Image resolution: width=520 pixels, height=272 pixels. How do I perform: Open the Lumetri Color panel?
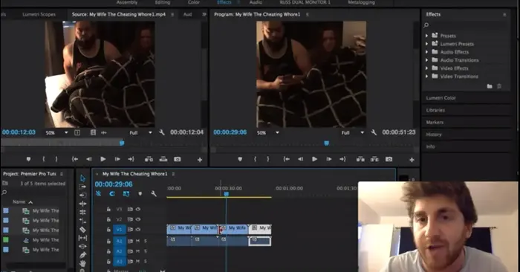click(x=441, y=98)
